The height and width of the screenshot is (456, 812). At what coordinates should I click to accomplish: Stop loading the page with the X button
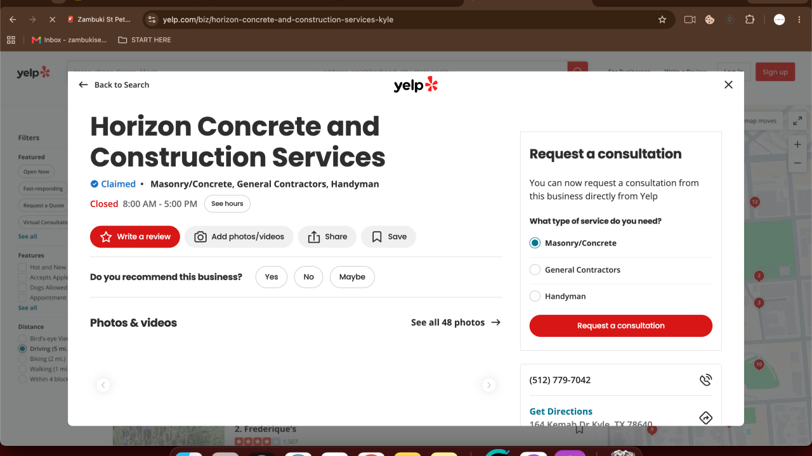tap(52, 20)
